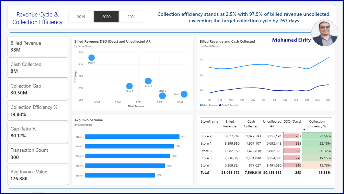Screen dimensions: 344x194
Task: Select the Store 5 row name cell
Action: coord(206,151)
